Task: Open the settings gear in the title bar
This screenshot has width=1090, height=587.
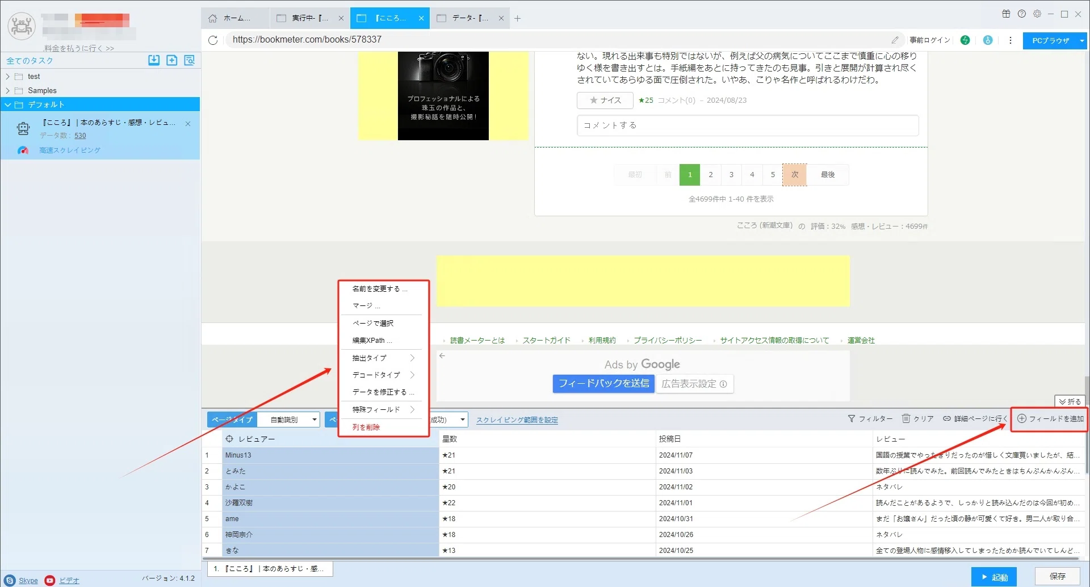Action: [1037, 14]
